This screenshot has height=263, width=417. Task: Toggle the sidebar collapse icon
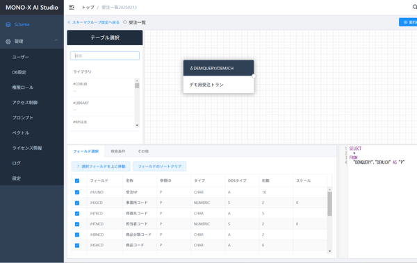point(72,8)
